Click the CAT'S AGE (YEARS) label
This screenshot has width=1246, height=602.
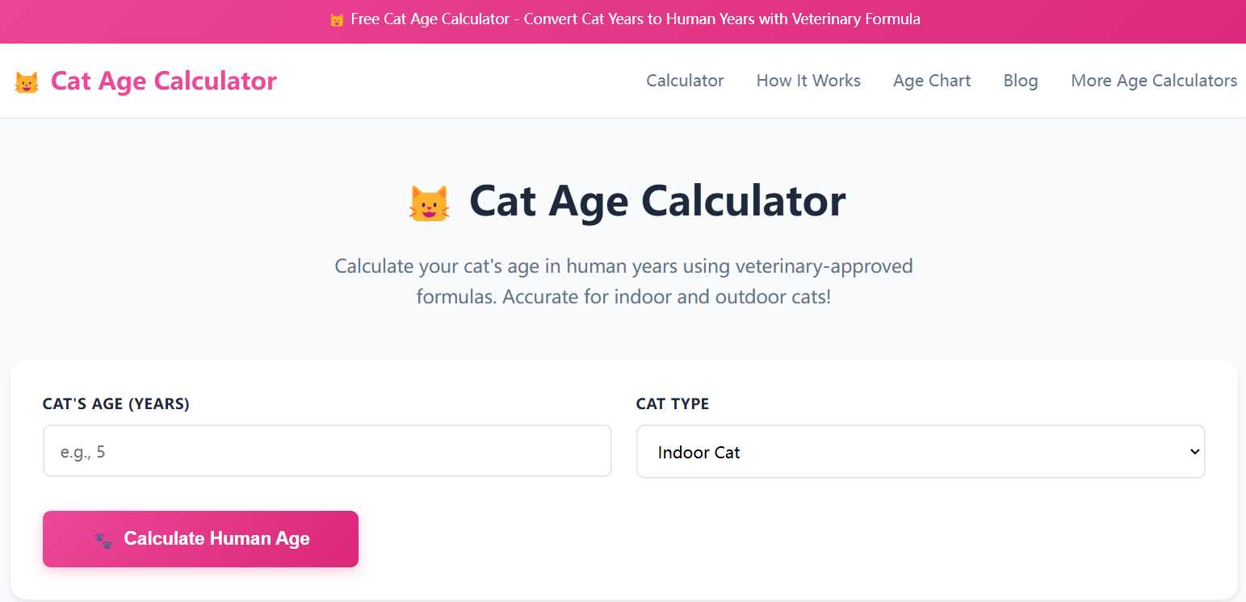(116, 404)
